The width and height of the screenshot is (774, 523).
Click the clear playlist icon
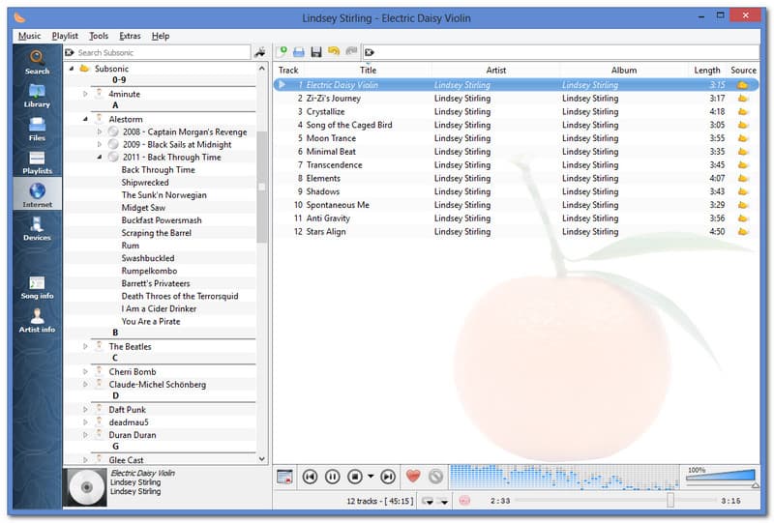coord(370,52)
